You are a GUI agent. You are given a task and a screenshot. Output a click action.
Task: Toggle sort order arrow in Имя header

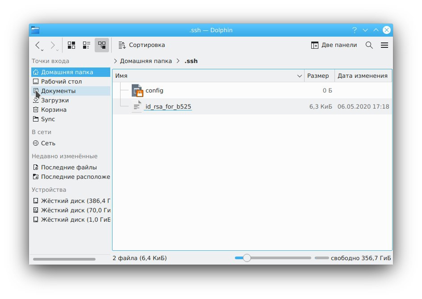point(299,76)
